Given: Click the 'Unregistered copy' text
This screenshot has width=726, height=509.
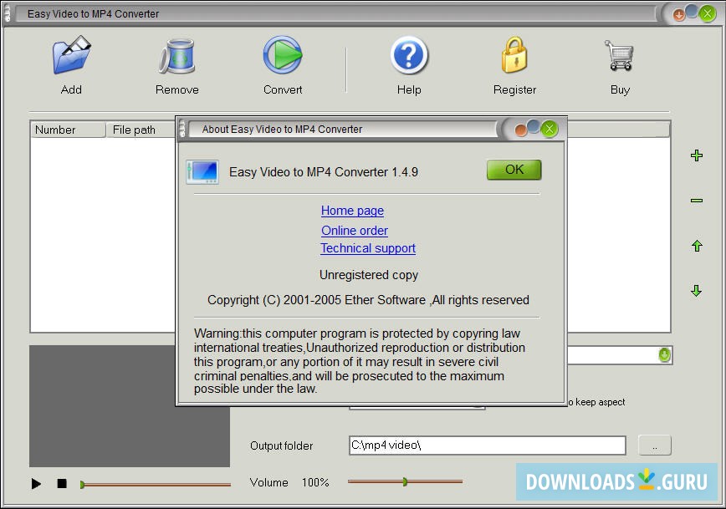Looking at the screenshot, I should click(369, 275).
